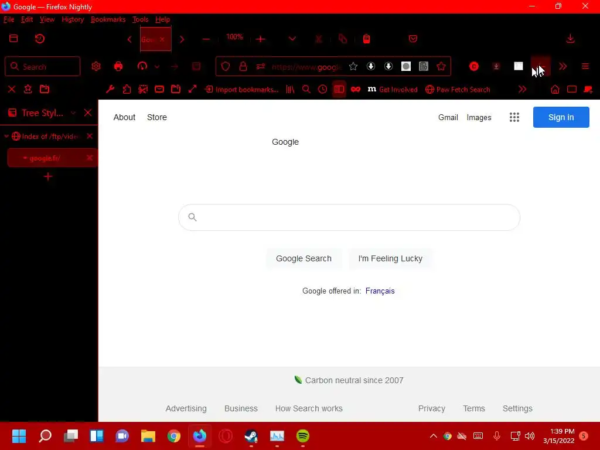
Task: Open the History menu
Action: coord(73,19)
